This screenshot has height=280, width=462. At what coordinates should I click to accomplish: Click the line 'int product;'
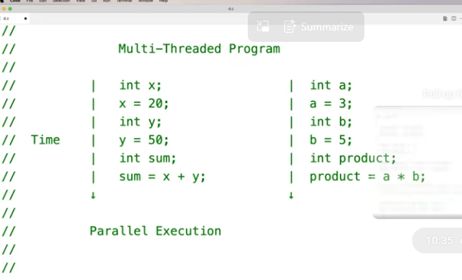click(x=353, y=158)
